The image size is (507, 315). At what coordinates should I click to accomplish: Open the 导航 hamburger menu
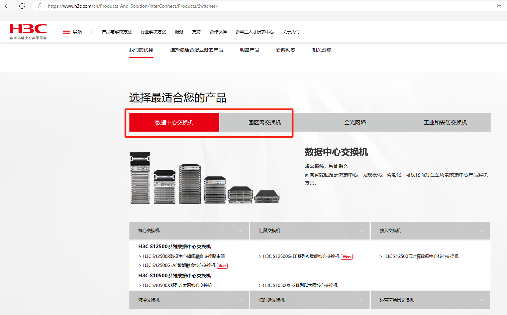(73, 32)
